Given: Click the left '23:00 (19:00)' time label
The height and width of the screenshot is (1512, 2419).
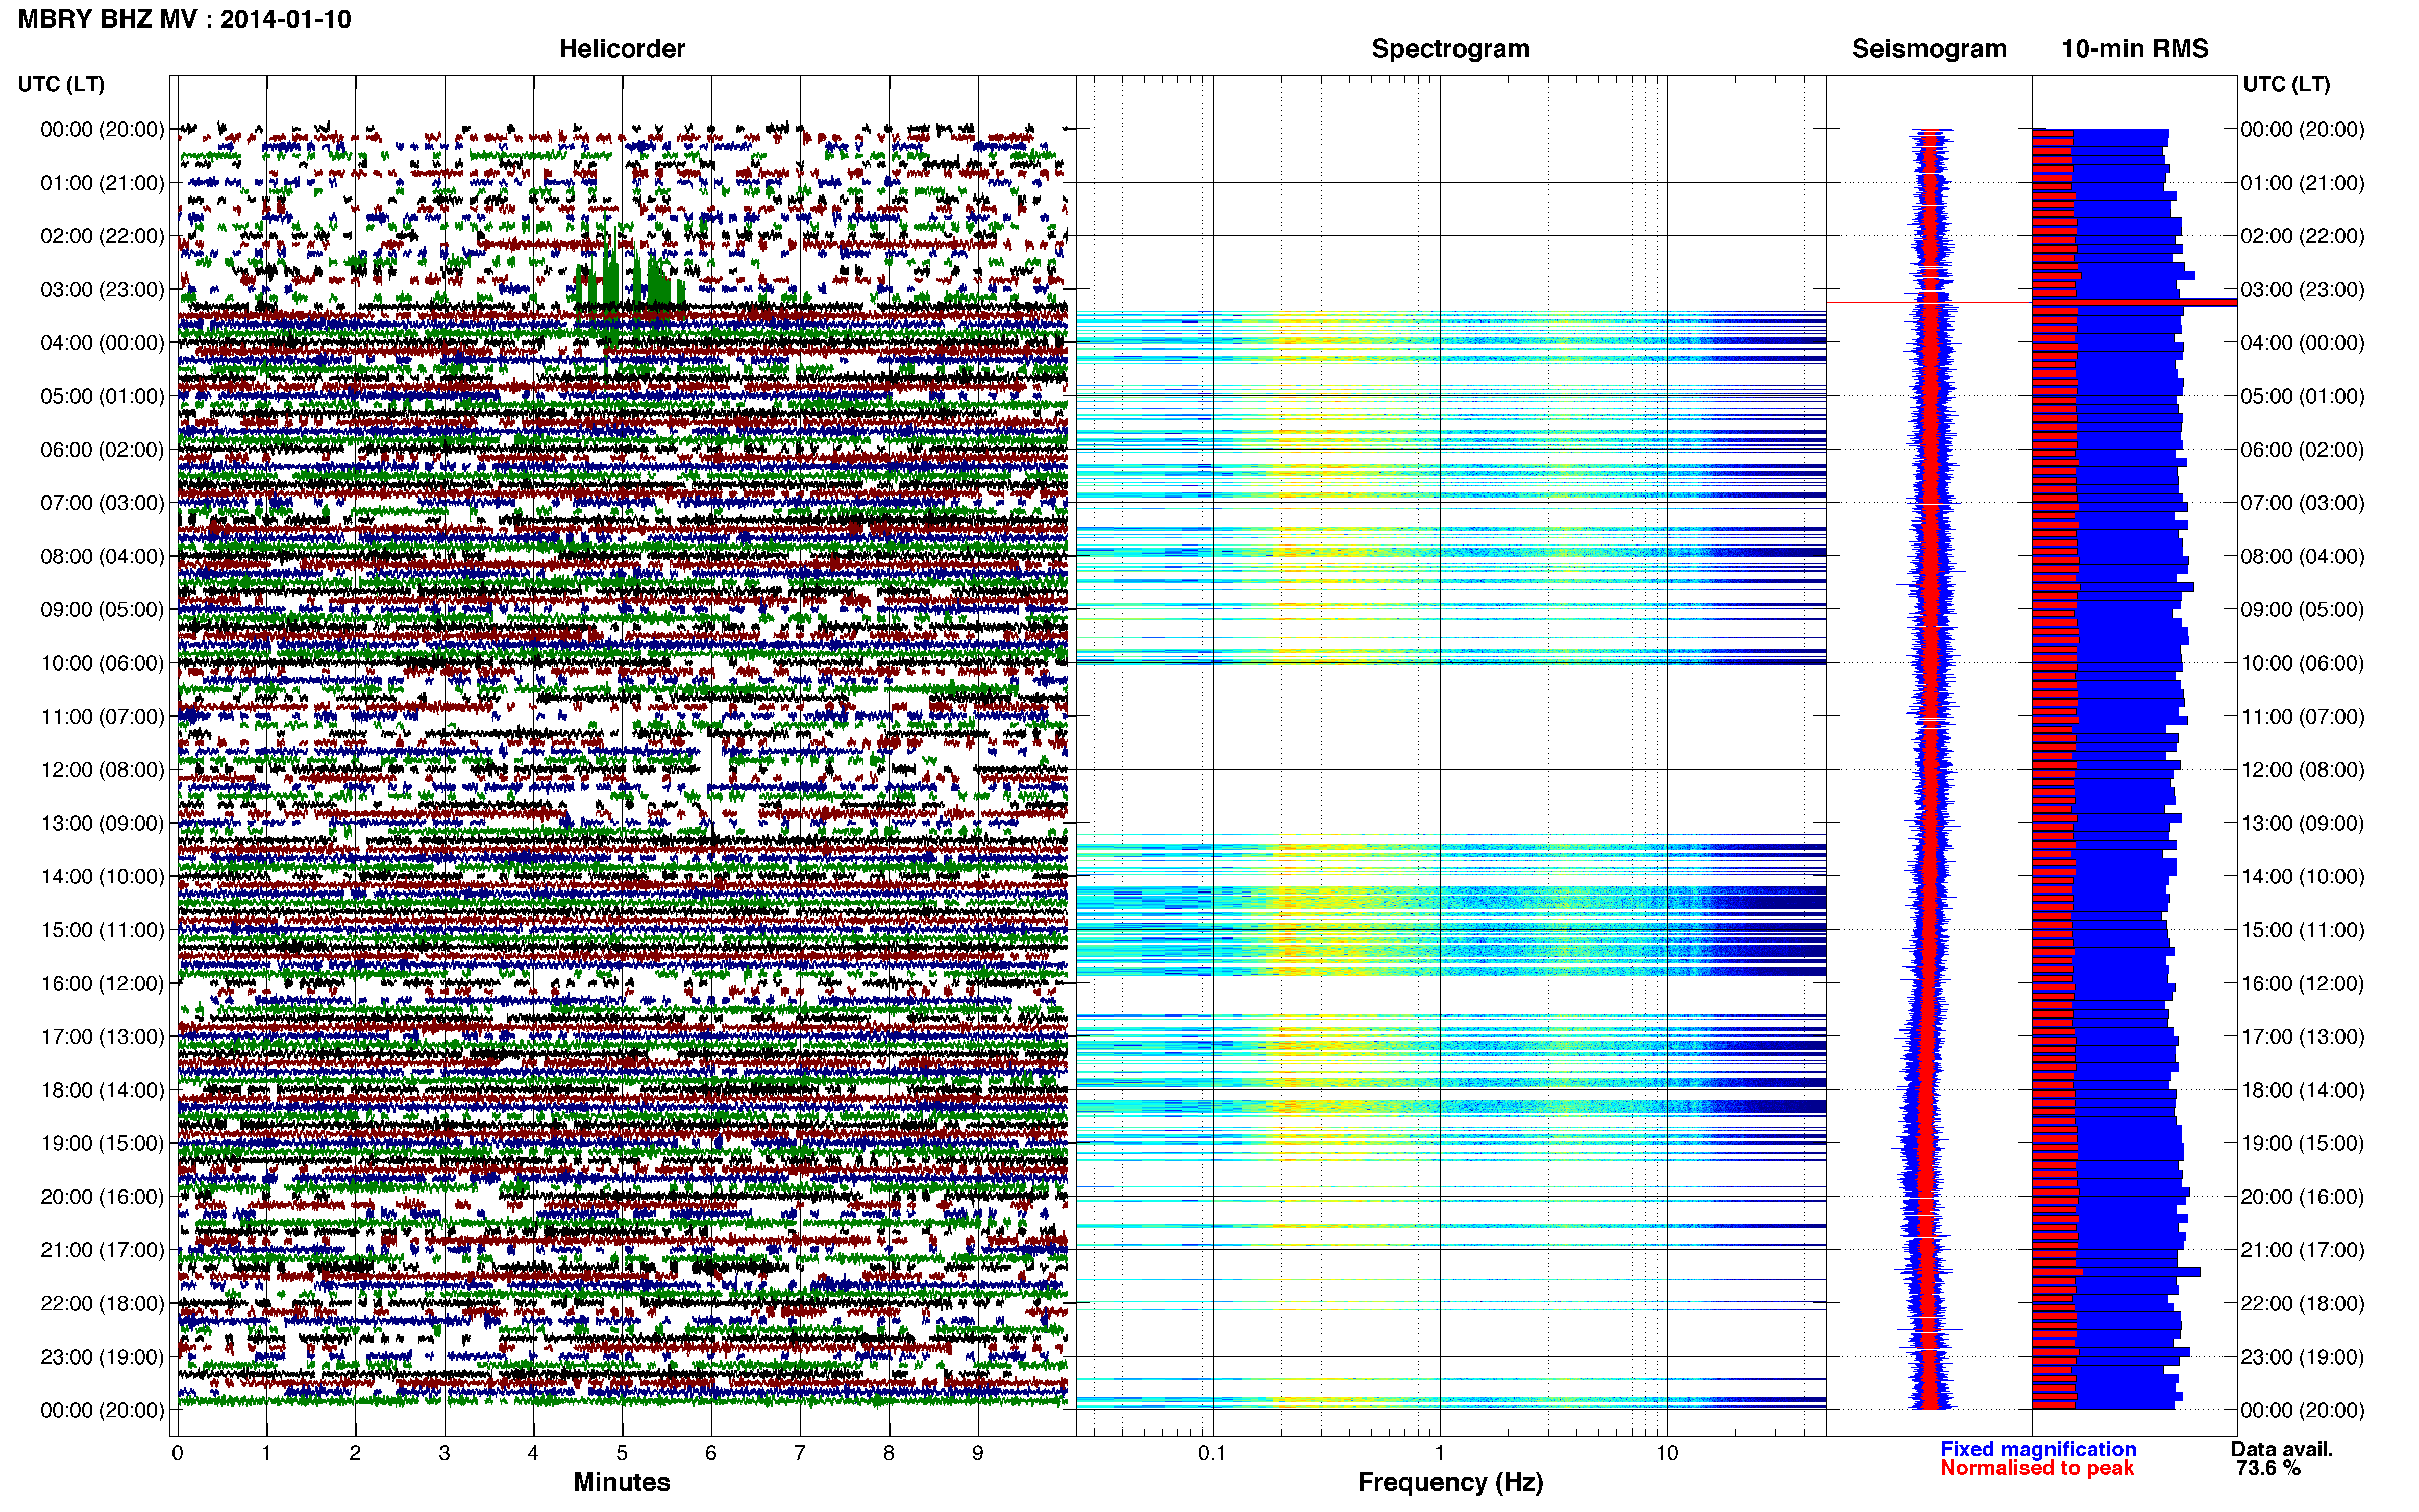Looking at the screenshot, I should click(102, 1356).
